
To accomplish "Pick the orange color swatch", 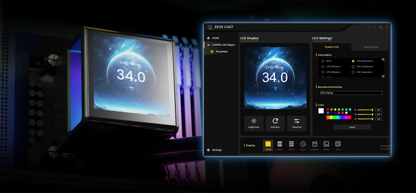I will [x=332, y=109].
